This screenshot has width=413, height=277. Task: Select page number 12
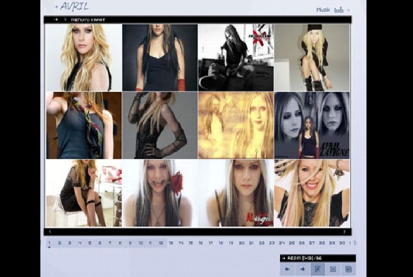(x=161, y=243)
